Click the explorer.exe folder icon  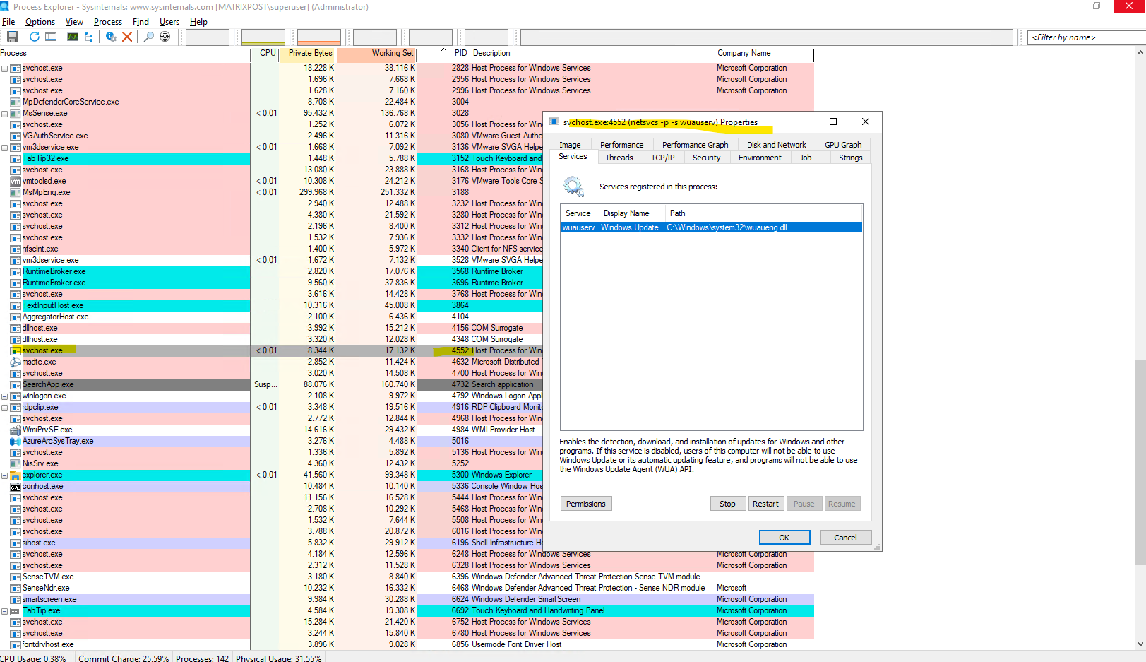16,475
